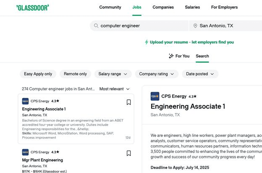Screen dimensions: 262x173
Task: Click the location pin icon
Action: 195,26
